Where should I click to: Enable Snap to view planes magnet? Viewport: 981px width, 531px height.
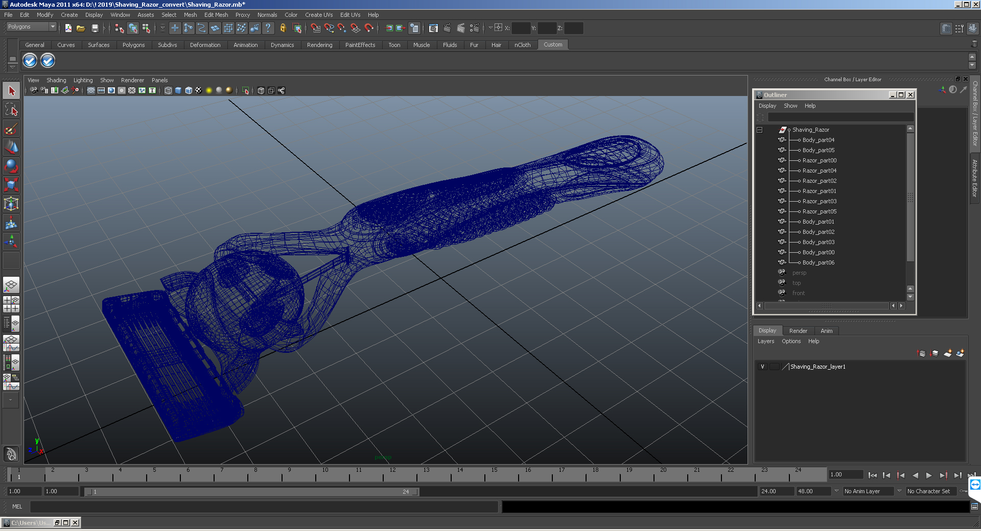click(355, 28)
